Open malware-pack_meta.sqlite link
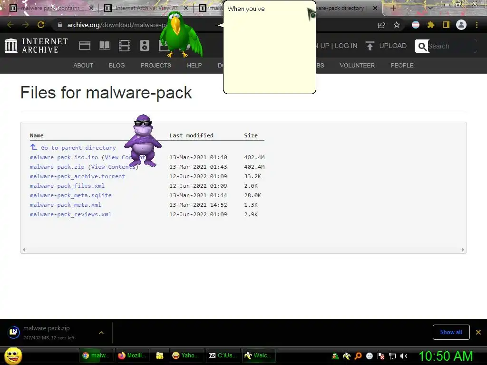Screen dimensions: 487x365 point(70,195)
